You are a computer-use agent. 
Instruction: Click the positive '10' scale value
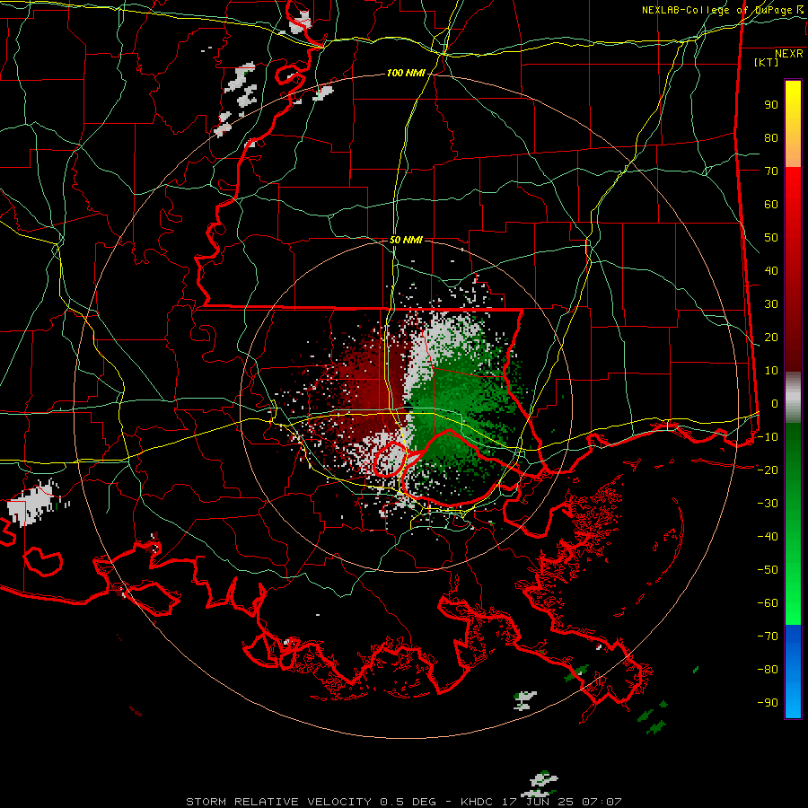[771, 371]
